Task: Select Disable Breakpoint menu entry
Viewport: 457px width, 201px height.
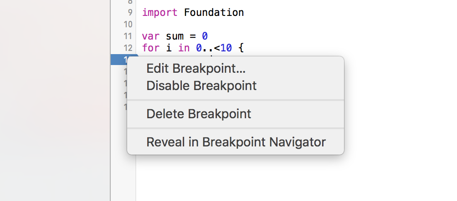Action: [201, 85]
